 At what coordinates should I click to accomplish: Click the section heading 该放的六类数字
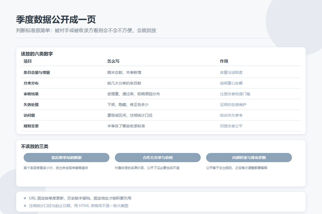click(x=37, y=54)
